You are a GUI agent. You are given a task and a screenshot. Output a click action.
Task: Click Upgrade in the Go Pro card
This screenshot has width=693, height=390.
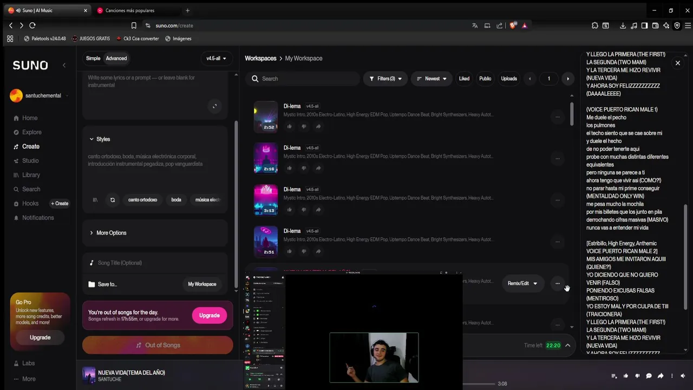(x=40, y=337)
